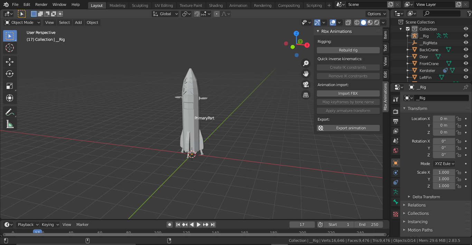Switch orthographic/perspective grid icon

306,95
